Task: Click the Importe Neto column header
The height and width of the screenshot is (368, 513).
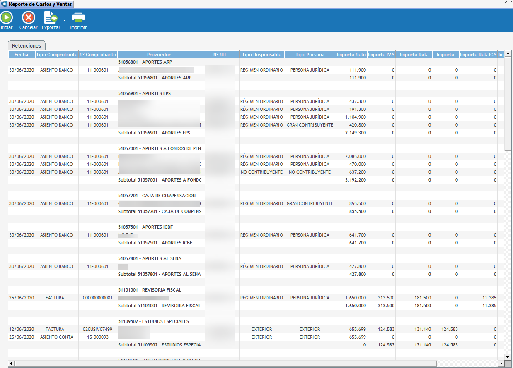Action: coord(351,55)
